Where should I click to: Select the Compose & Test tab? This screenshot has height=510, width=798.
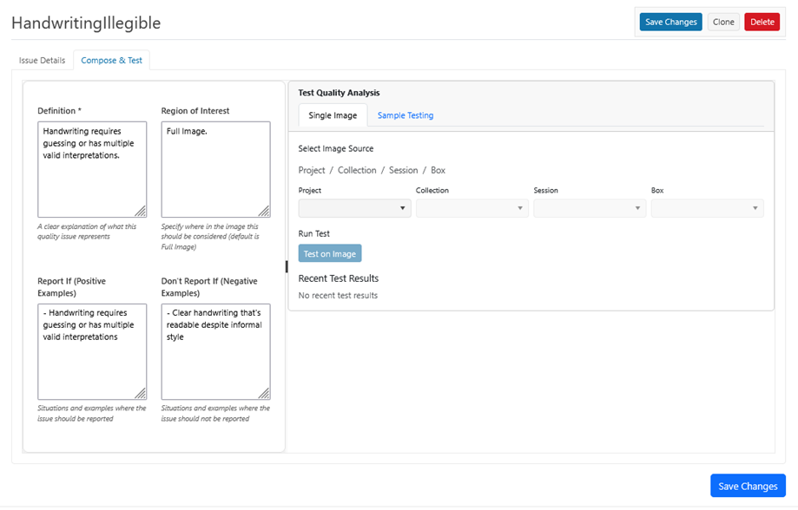click(x=111, y=61)
